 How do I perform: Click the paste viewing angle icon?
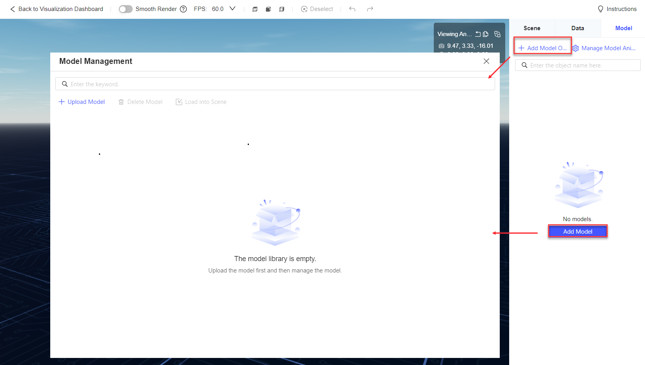click(x=497, y=34)
